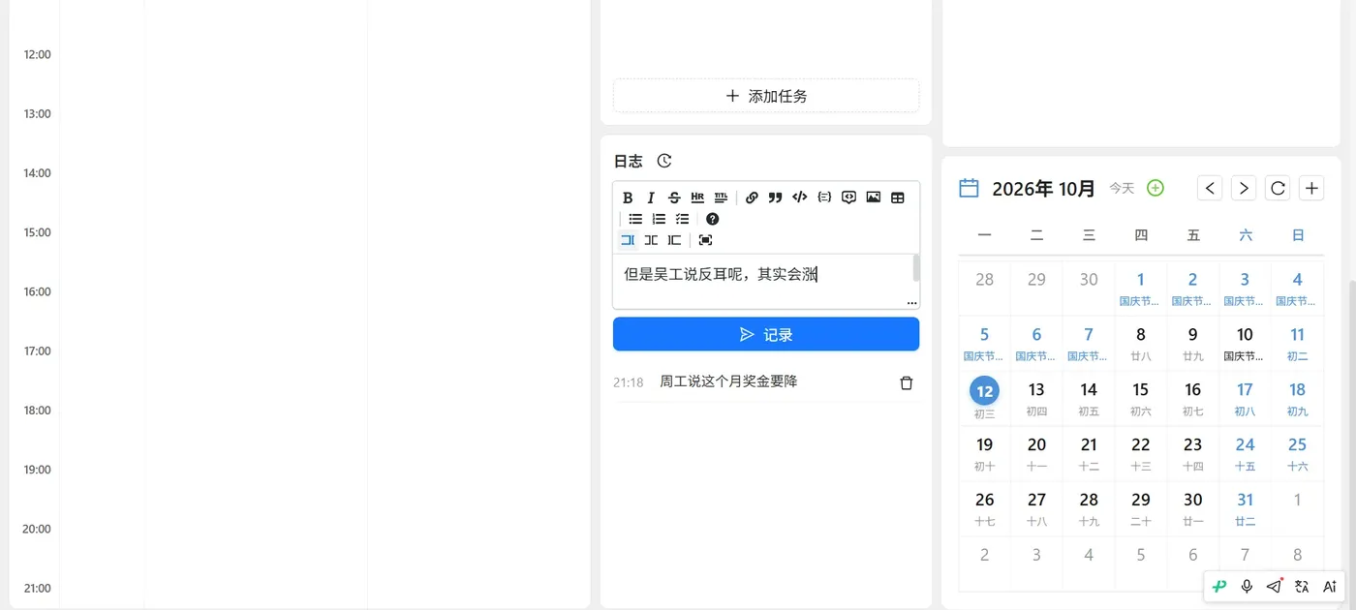Switch to the preview-only layout mode

tap(674, 240)
